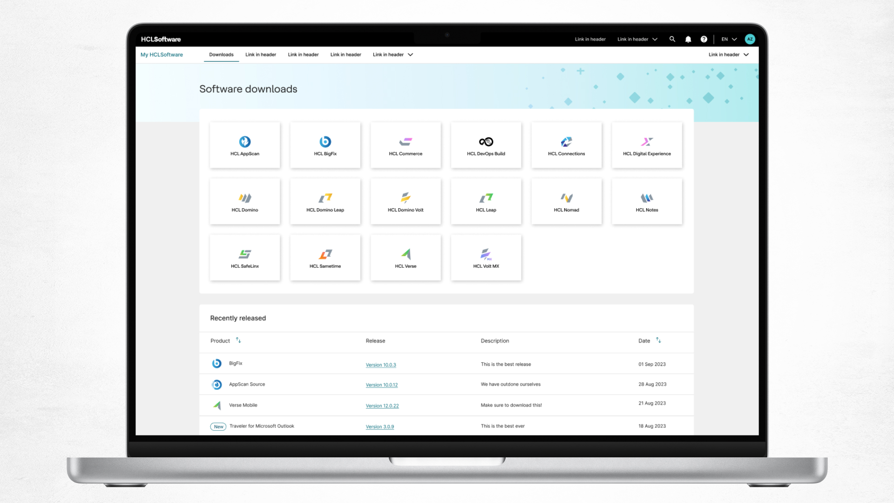Screen dimensions: 894x503
Task: Open the HCL Nomad product card
Action: tap(567, 202)
